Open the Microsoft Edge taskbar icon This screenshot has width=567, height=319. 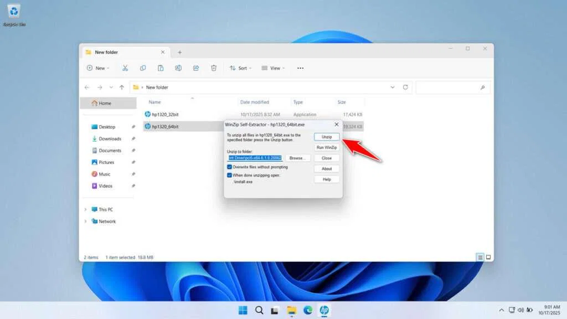308,311
